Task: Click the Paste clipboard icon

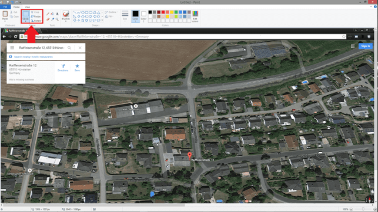Action: point(5,14)
